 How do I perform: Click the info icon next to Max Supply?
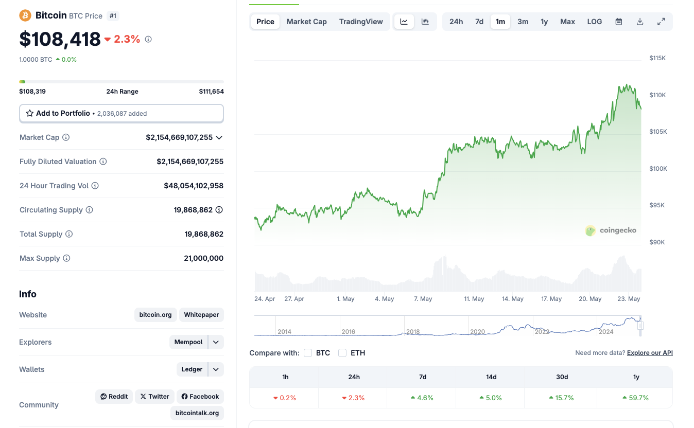click(x=66, y=258)
